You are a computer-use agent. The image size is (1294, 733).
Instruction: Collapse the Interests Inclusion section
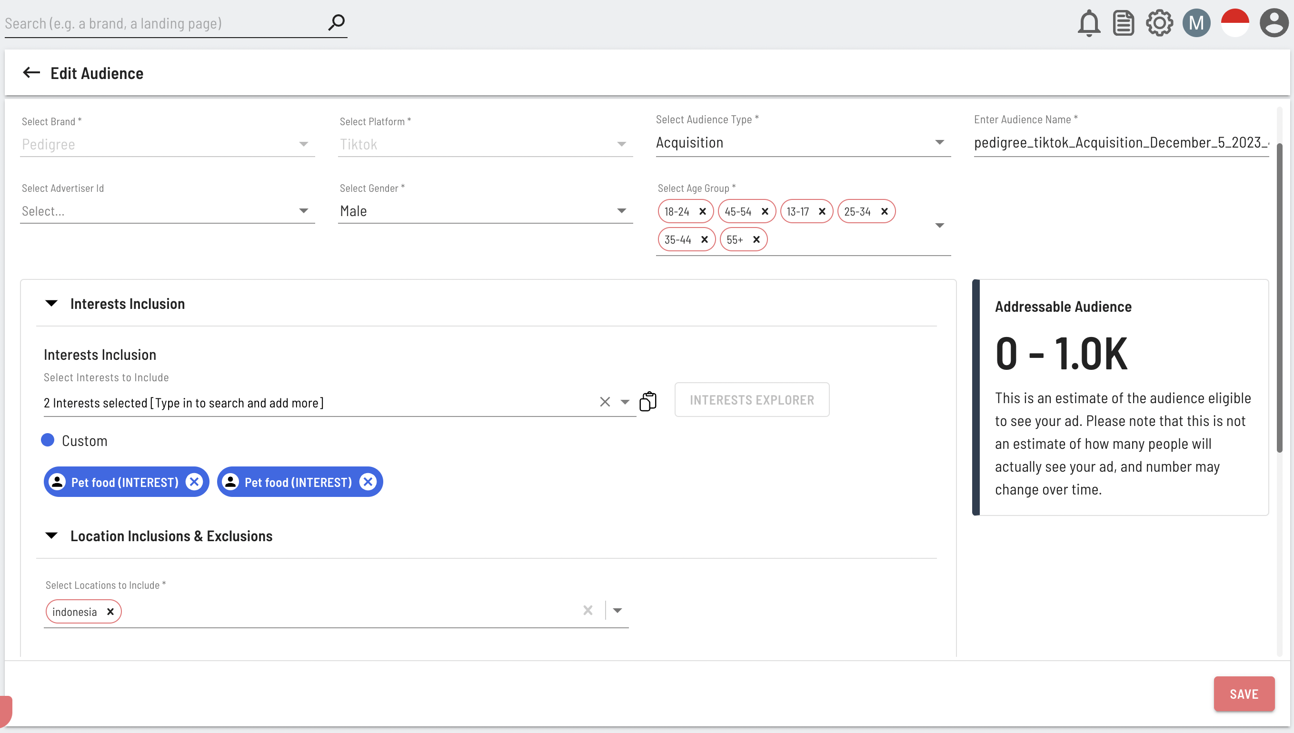(x=51, y=304)
